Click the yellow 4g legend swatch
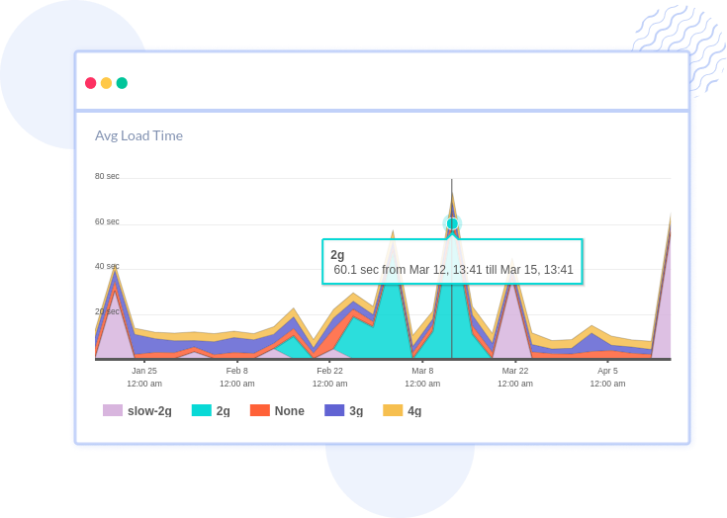Image resolution: width=727 pixels, height=518 pixels. pos(393,410)
